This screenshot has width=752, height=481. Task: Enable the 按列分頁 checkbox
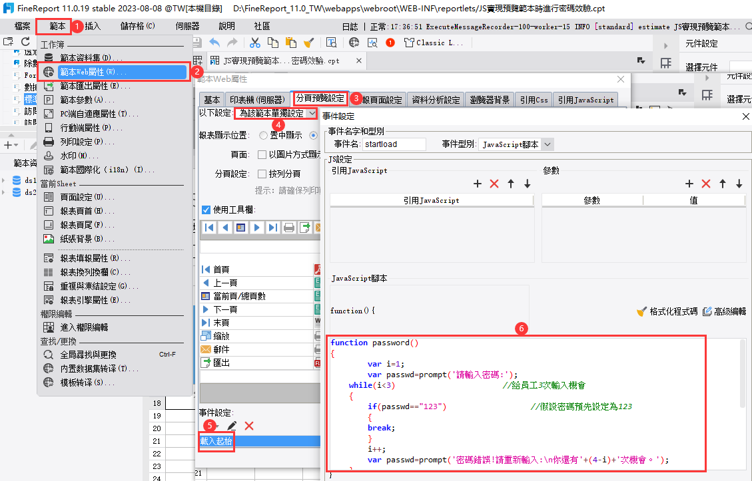[262, 174]
